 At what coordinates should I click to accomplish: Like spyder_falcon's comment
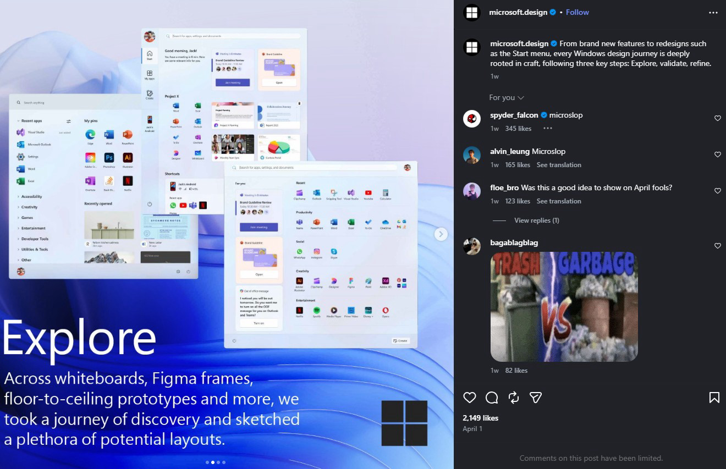coord(717,118)
